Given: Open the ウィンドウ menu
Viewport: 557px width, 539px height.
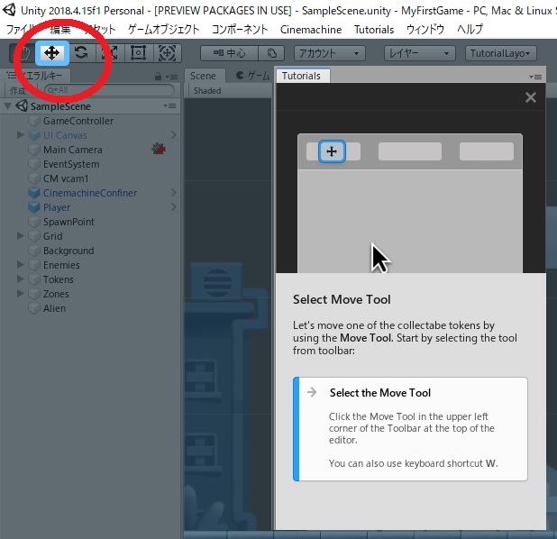Looking at the screenshot, I should tap(425, 30).
